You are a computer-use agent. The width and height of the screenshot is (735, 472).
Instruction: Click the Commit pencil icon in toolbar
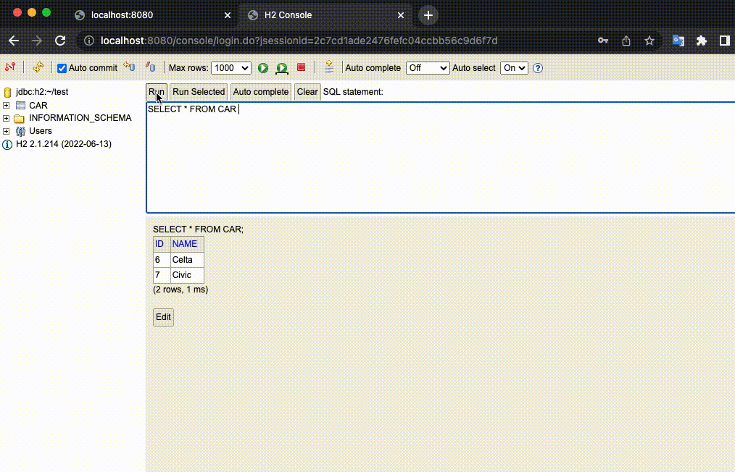(150, 67)
